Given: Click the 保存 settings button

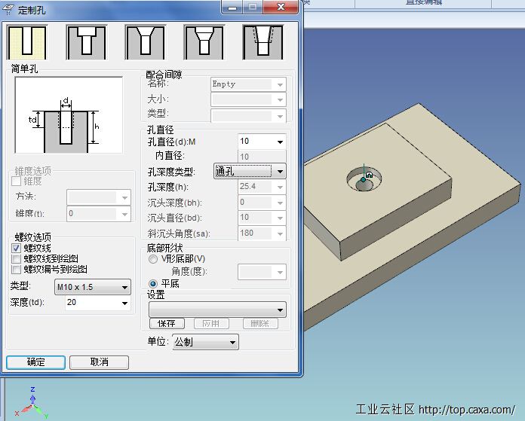Looking at the screenshot, I should pyautogui.click(x=167, y=323).
